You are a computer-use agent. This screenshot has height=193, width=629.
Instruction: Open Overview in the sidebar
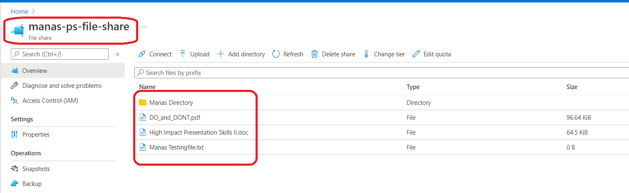[62, 71]
